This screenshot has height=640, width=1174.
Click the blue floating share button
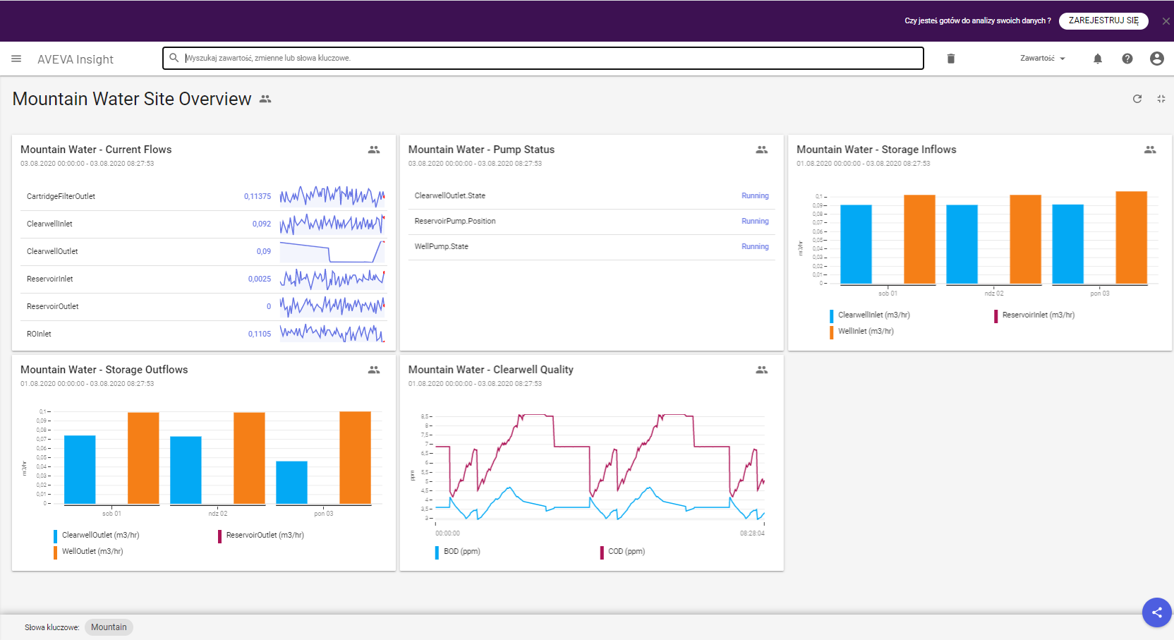[x=1157, y=612]
